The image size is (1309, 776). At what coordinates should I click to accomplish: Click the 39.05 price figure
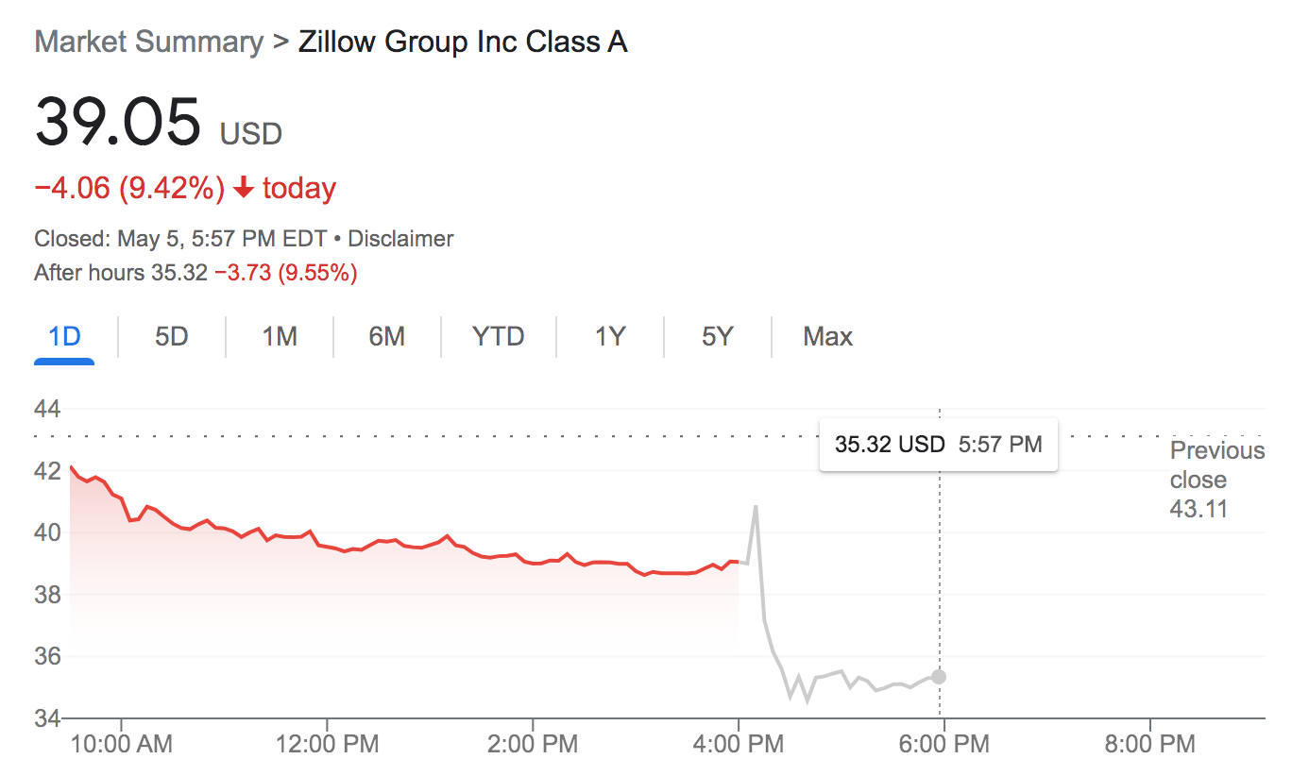pyautogui.click(x=118, y=121)
